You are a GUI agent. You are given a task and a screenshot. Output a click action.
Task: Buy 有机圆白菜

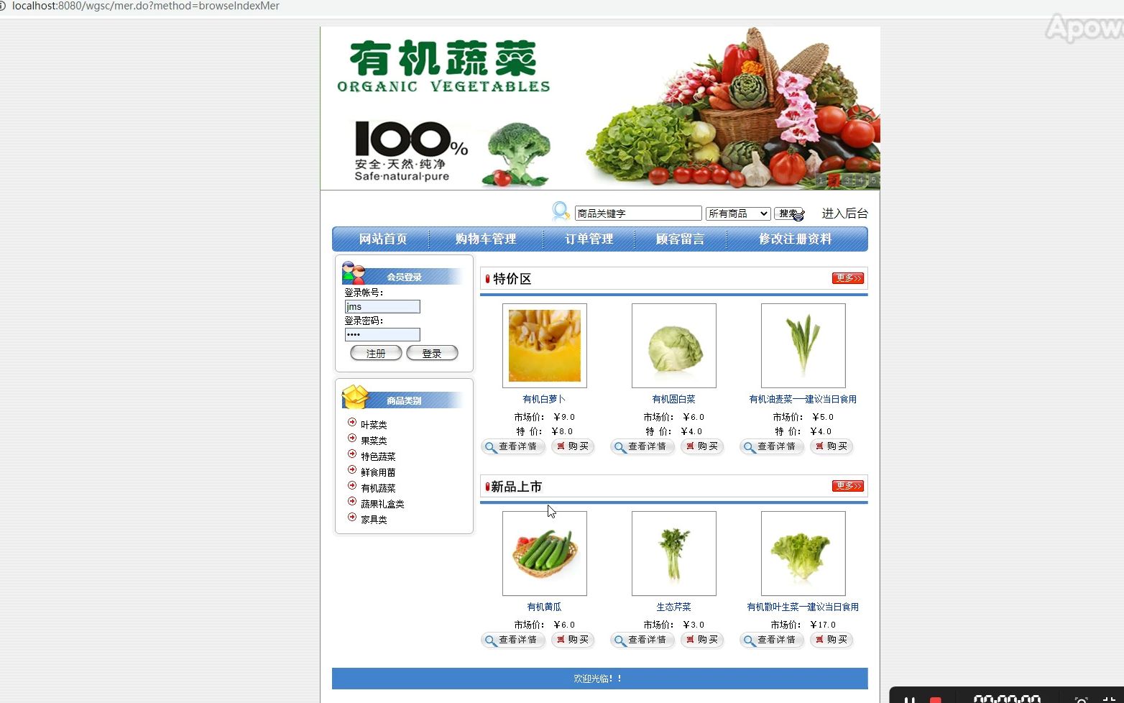tap(702, 447)
